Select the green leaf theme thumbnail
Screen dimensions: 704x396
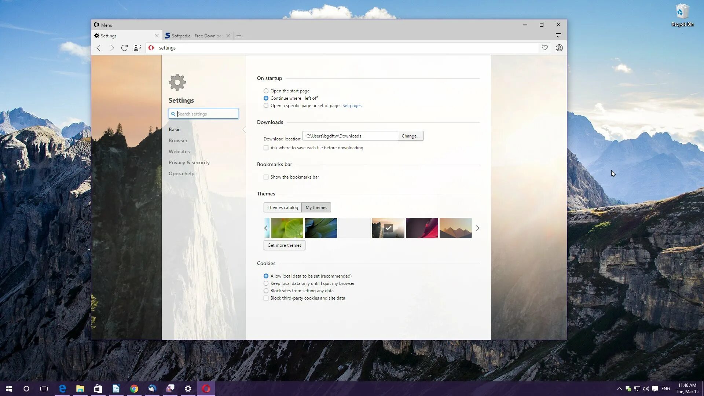(287, 228)
